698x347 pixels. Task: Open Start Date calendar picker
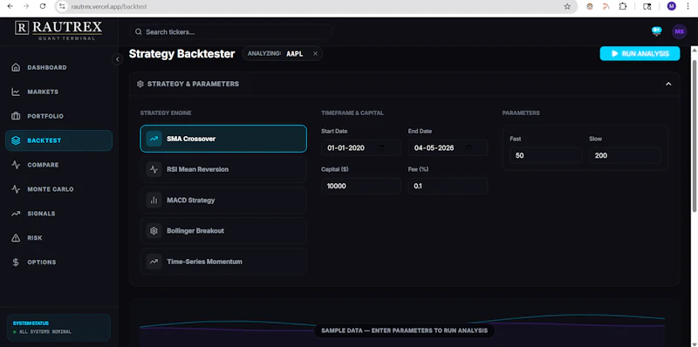click(x=381, y=147)
